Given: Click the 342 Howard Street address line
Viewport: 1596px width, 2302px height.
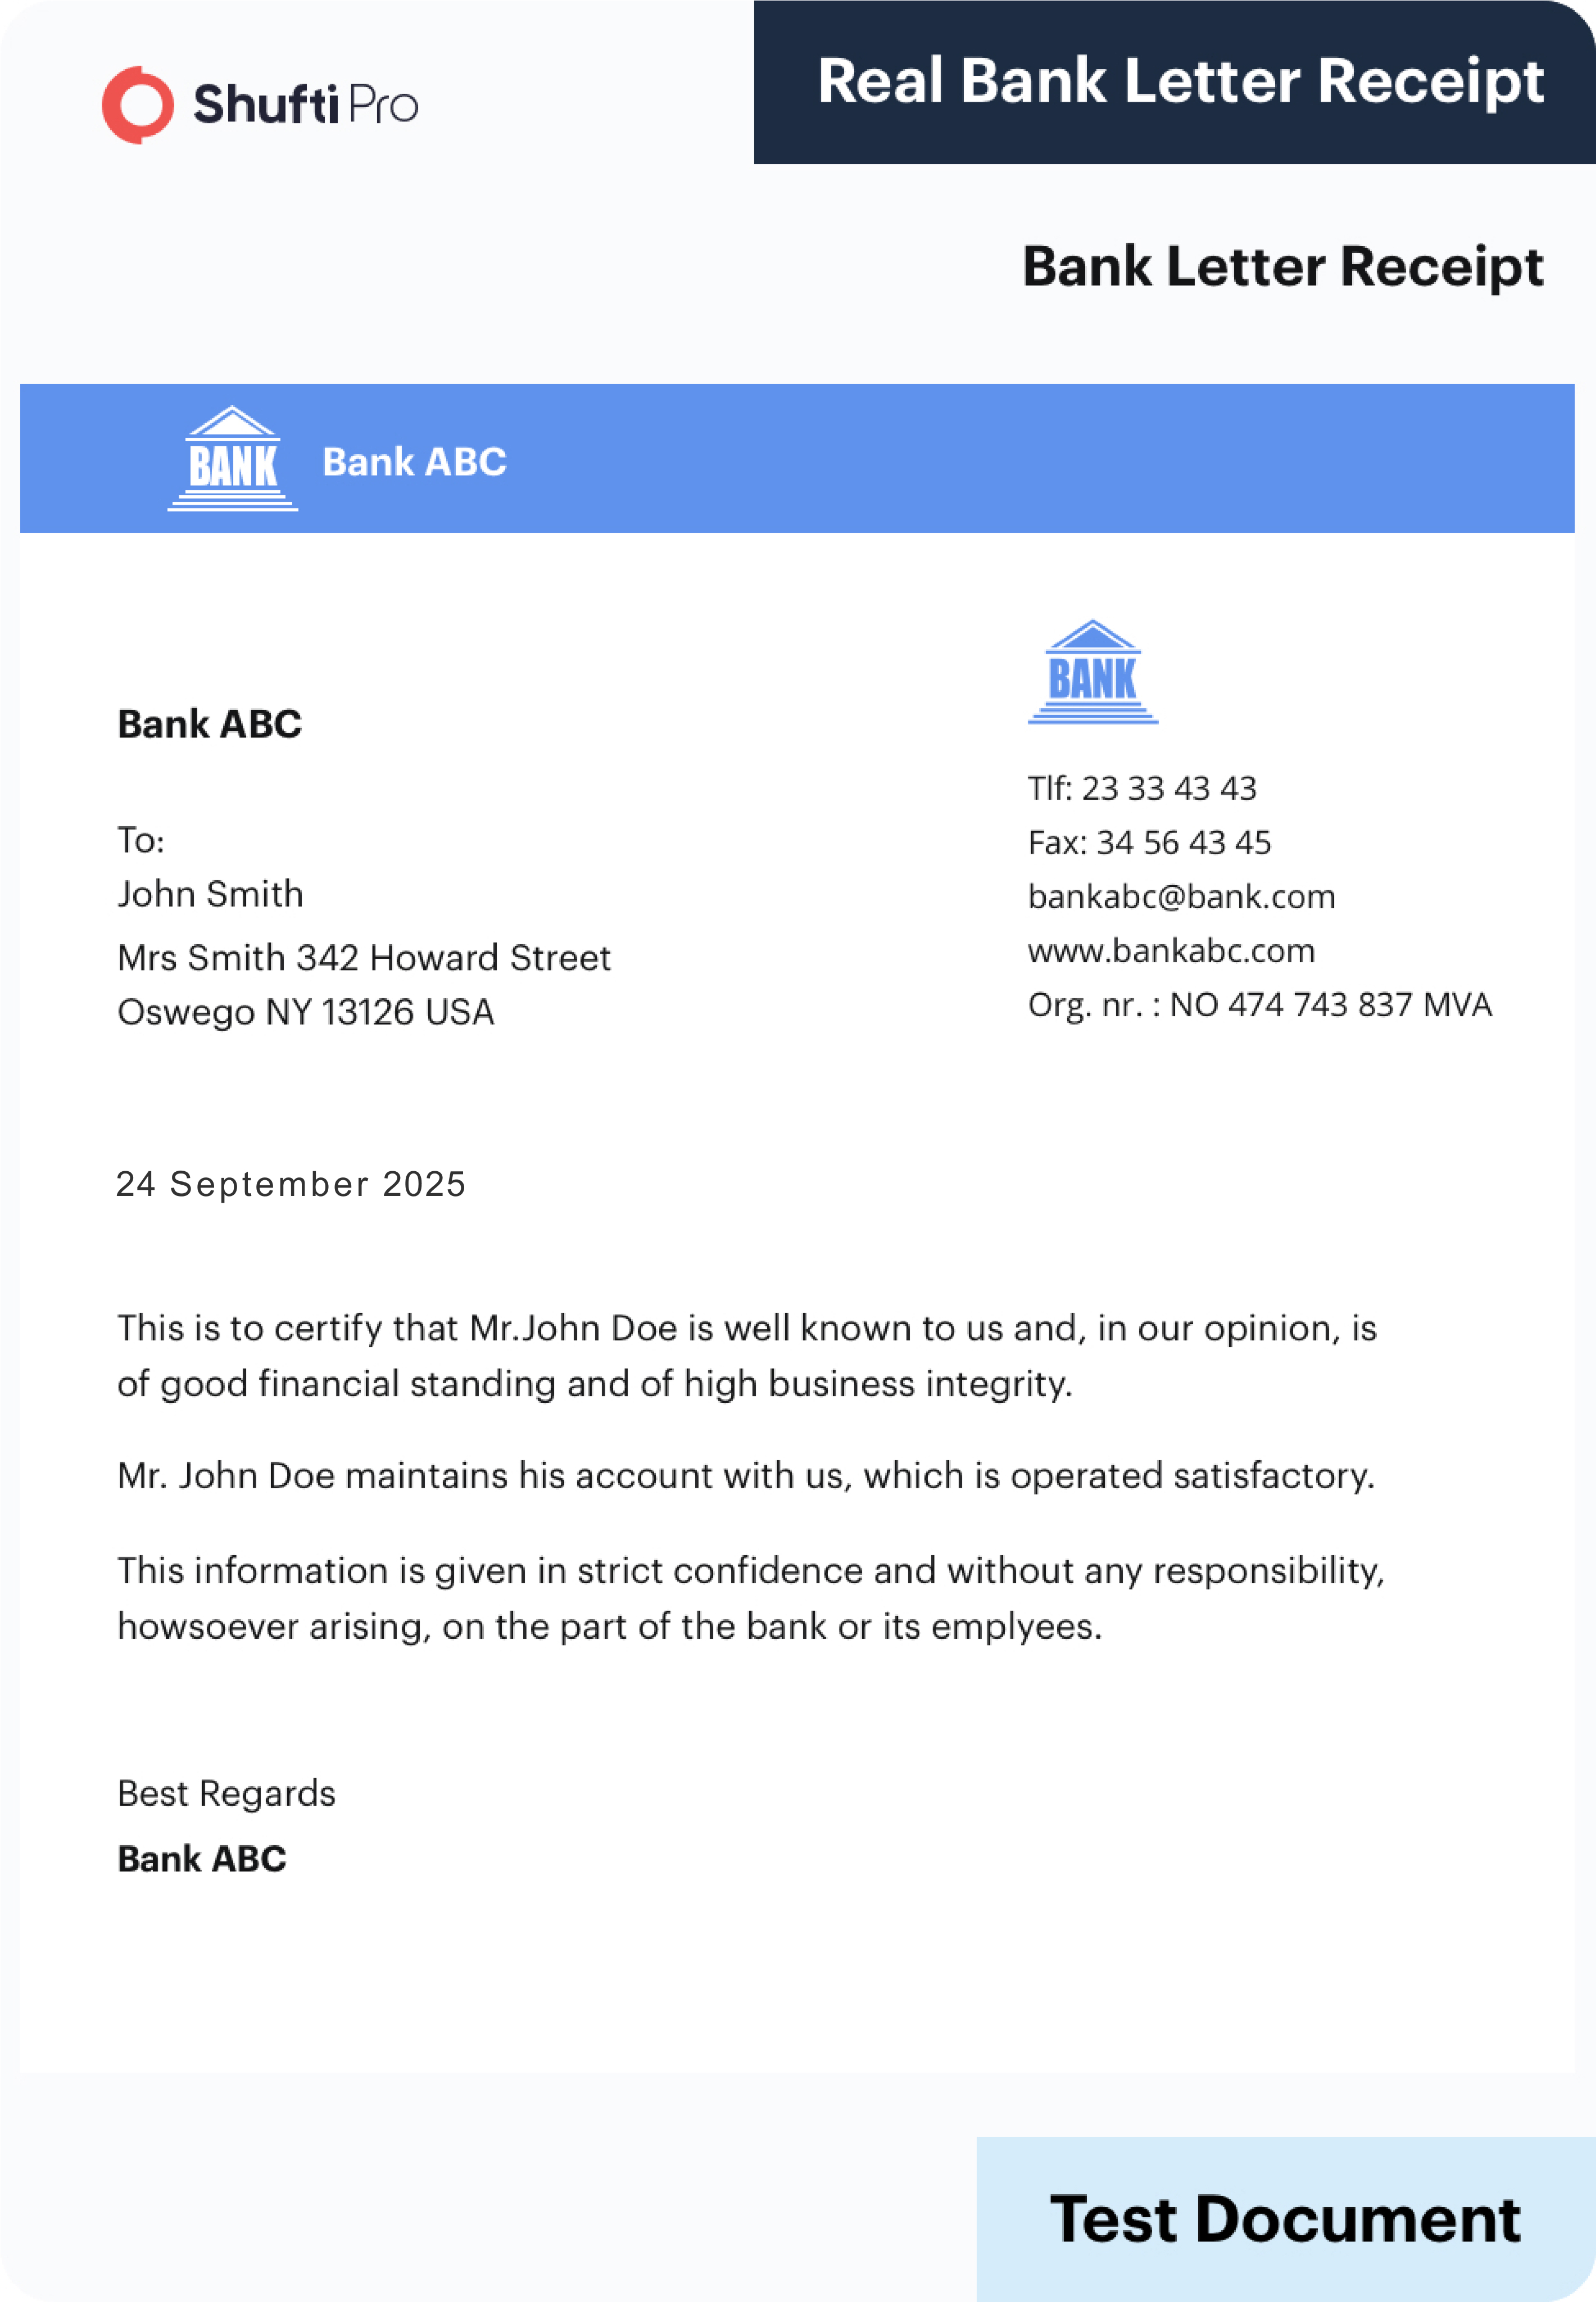Looking at the screenshot, I should (x=364, y=958).
